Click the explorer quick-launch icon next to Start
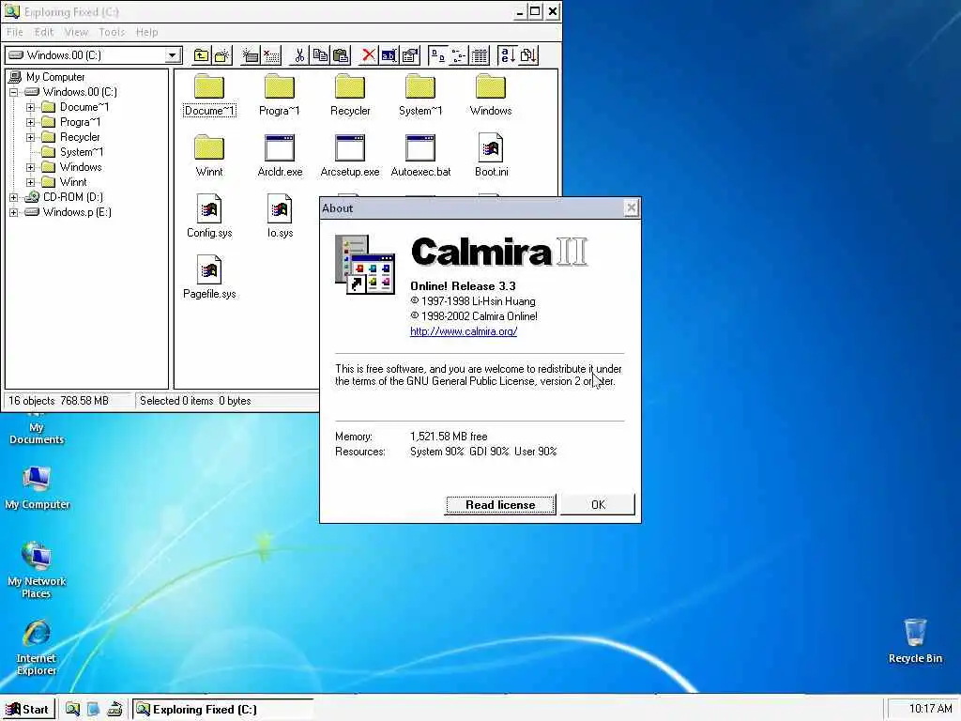The height and width of the screenshot is (721, 961). pos(72,710)
